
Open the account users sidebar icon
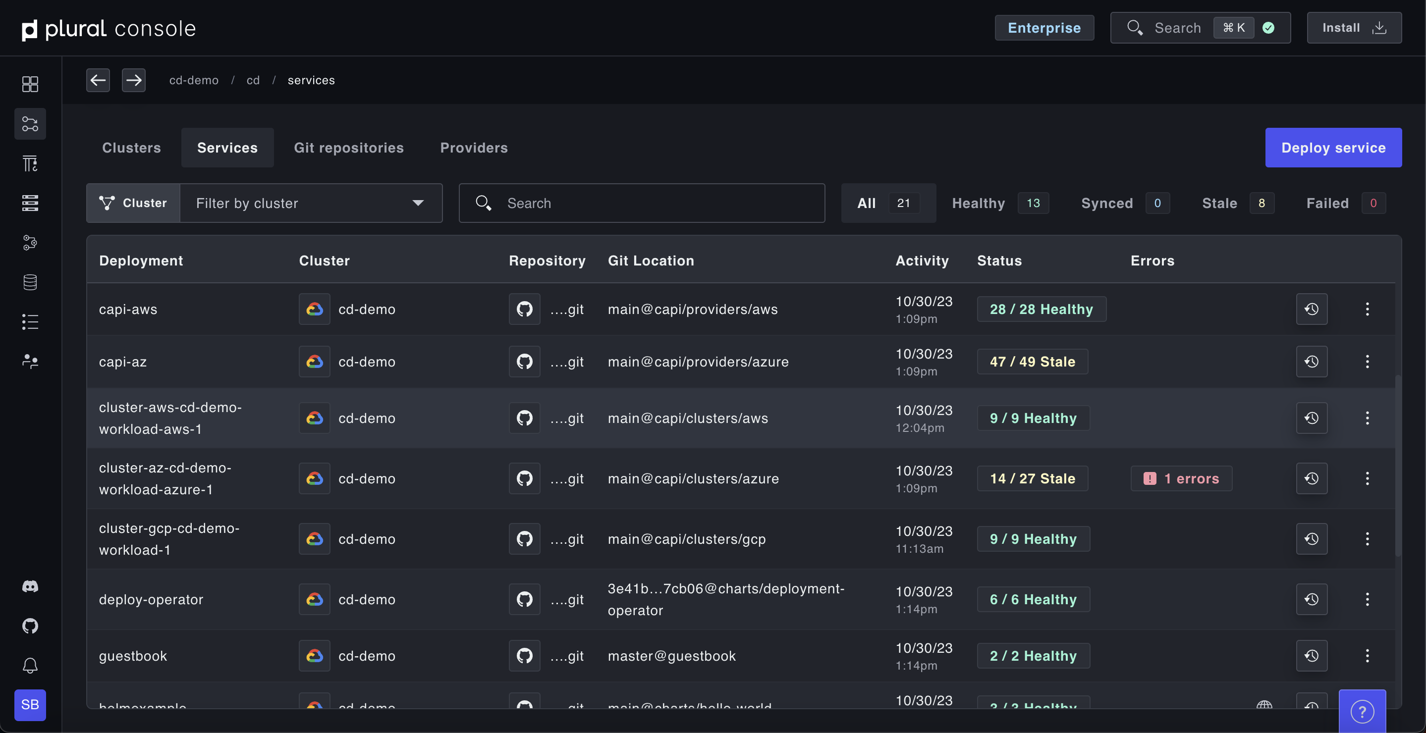(x=30, y=361)
